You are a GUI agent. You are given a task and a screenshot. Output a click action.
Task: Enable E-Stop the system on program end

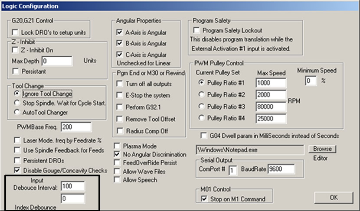[x=119, y=95]
